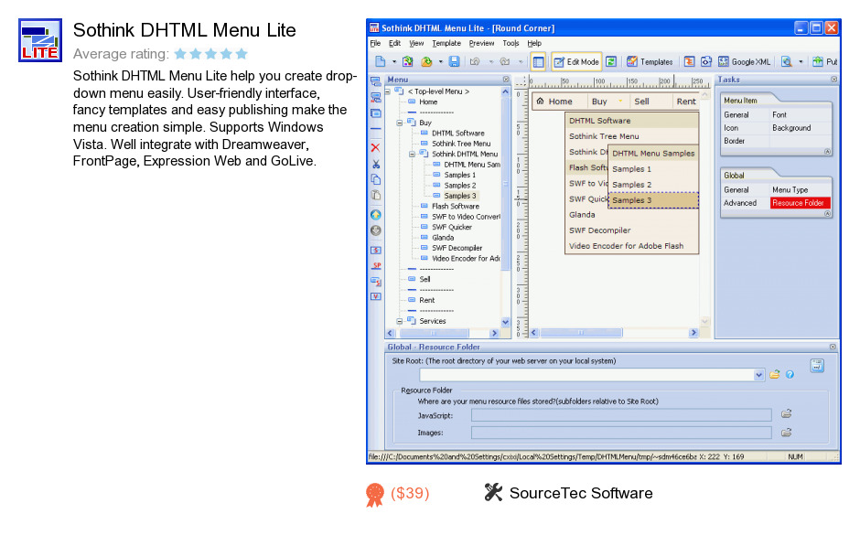
Task: Click the menu tree vertical scrollbar
Action: [x=506, y=208]
